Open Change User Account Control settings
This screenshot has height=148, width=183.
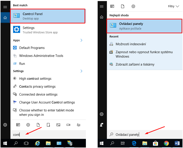(48, 103)
